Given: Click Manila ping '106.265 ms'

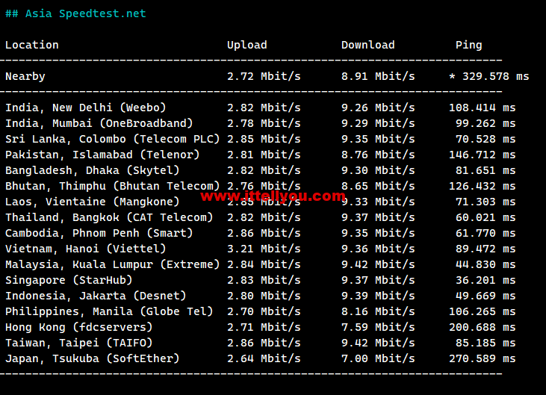Looking at the screenshot, I should [x=483, y=311].
